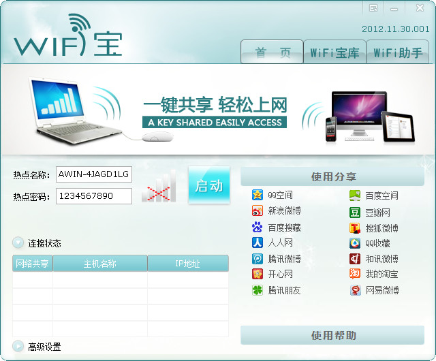Click the 腾讯微博 icon
Viewport: 436px width, 361px height.
pyautogui.click(x=258, y=259)
